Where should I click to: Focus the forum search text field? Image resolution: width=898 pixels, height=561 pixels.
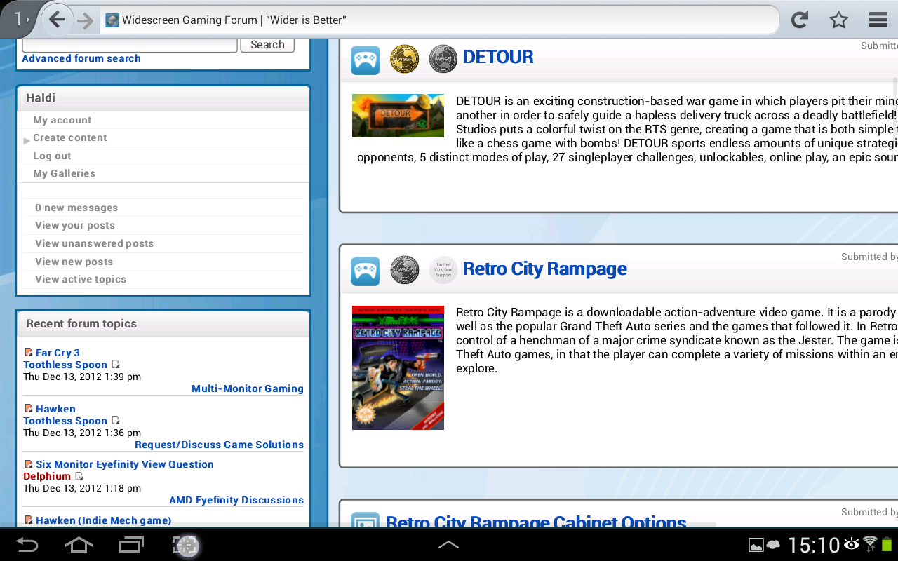130,45
